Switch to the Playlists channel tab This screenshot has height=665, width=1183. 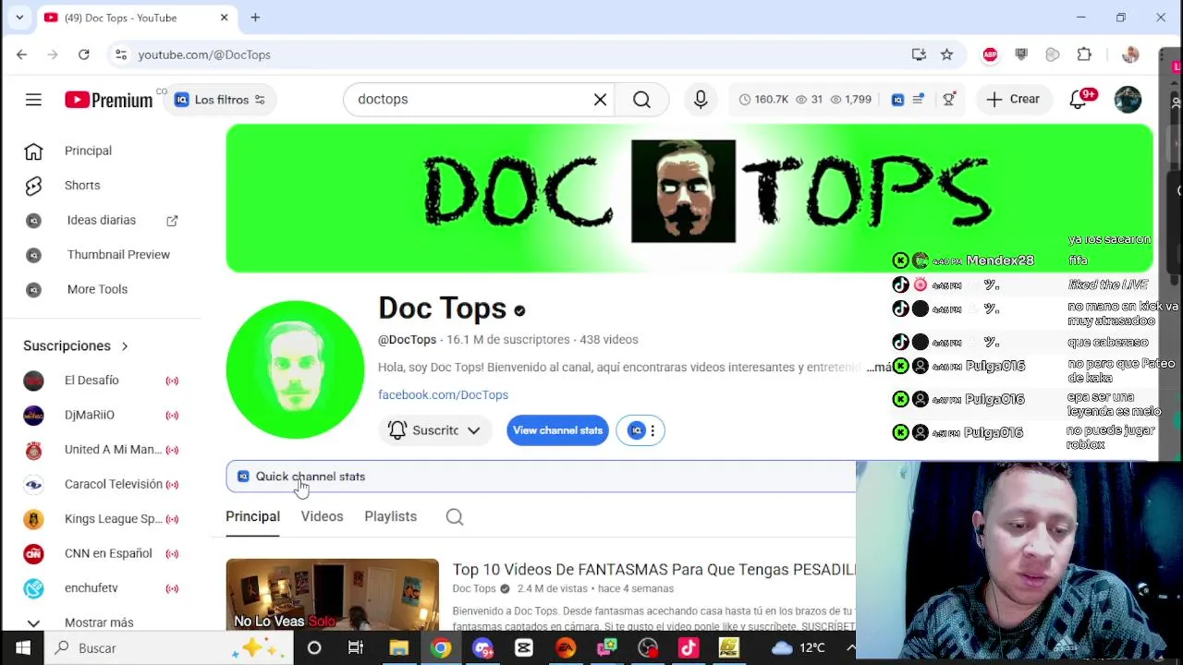tap(390, 516)
